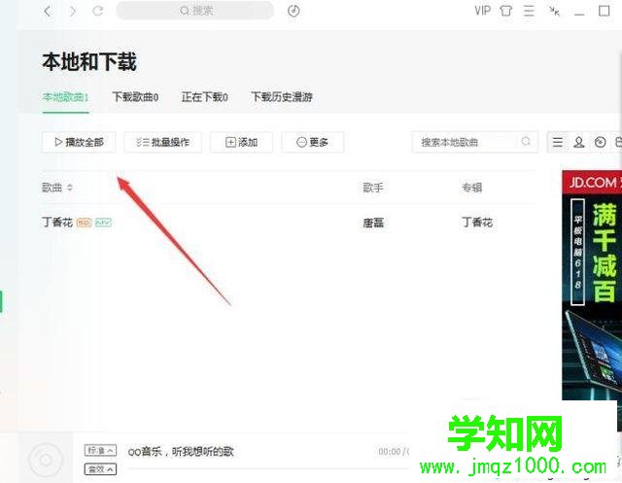Image resolution: width=622 pixels, height=483 pixels.
Task: Click the 专辑 column header
Action: coord(471,188)
